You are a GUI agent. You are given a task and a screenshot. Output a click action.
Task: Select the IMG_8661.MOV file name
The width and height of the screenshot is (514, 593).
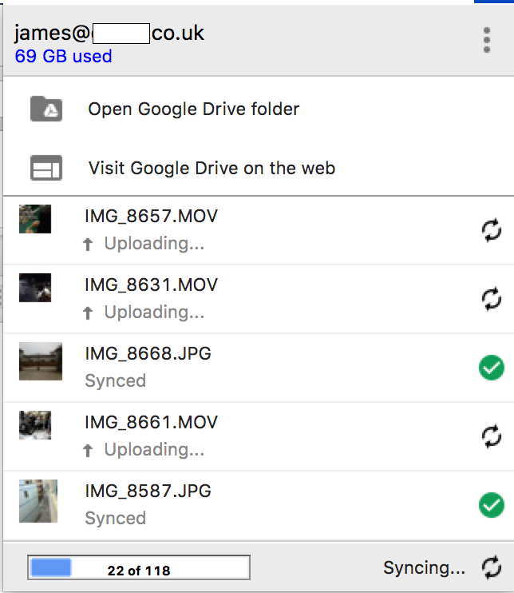(x=151, y=422)
